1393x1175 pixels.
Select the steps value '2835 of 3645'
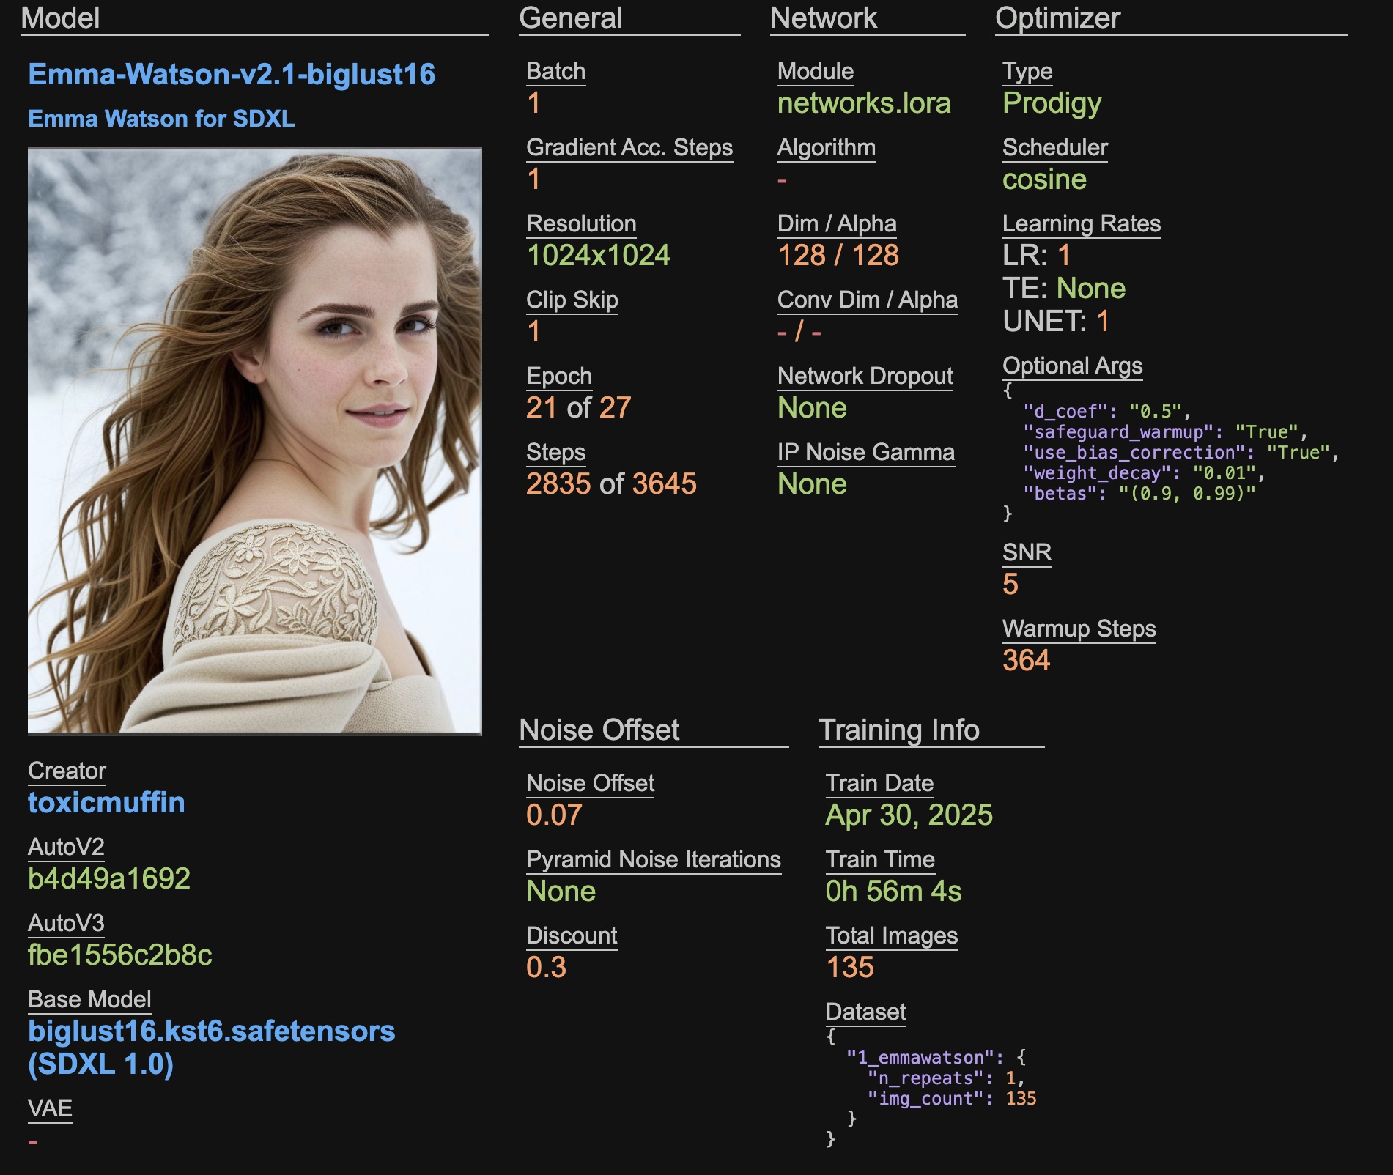click(611, 483)
